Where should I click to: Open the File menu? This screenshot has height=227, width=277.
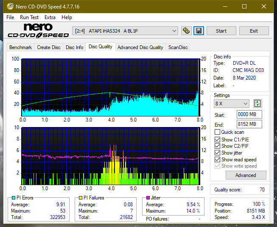pos(10,17)
